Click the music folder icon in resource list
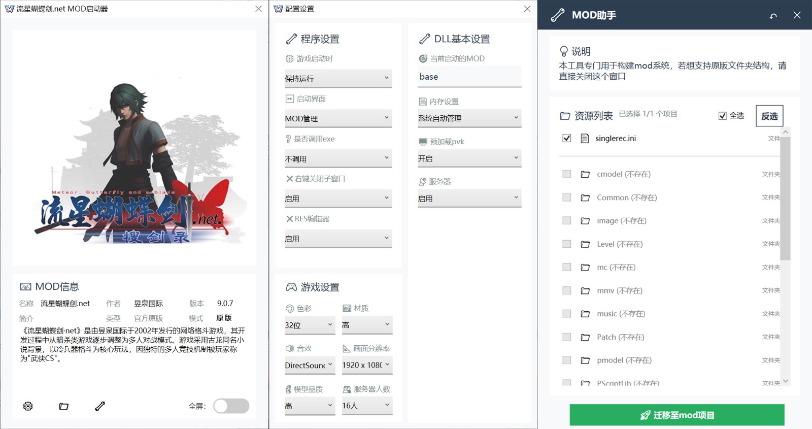 [x=585, y=314]
